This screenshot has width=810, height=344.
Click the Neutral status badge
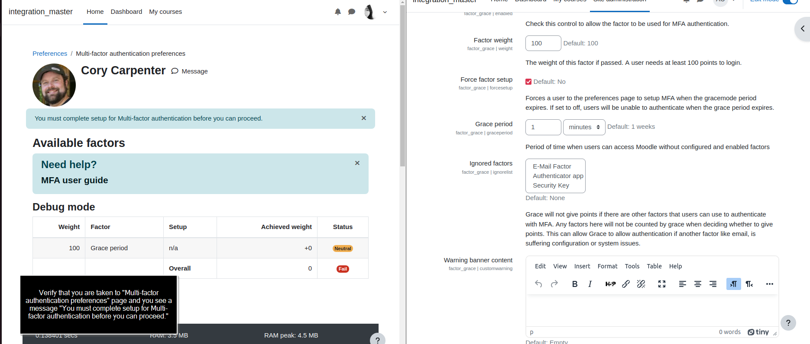tap(343, 248)
